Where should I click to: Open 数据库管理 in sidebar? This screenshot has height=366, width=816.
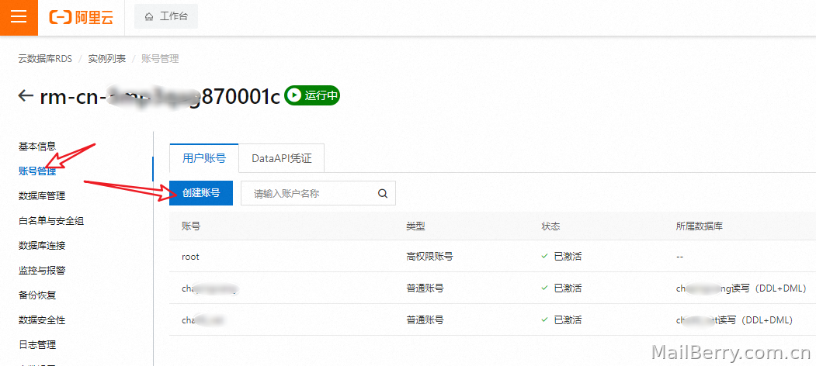[x=42, y=196]
